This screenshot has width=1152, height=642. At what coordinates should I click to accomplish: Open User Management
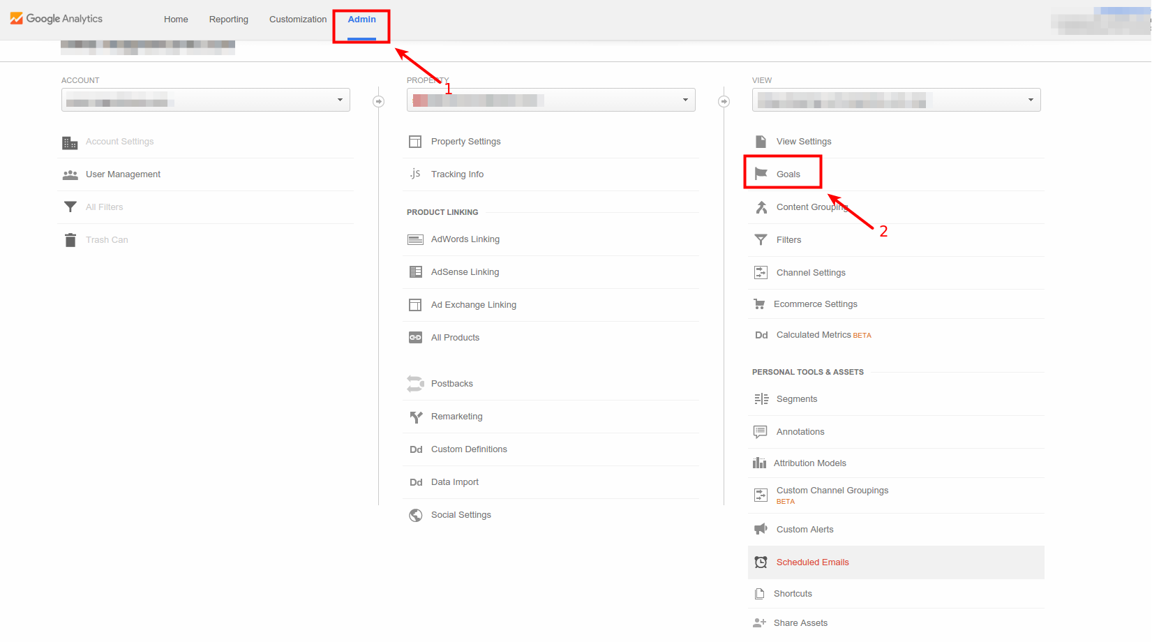(x=123, y=174)
